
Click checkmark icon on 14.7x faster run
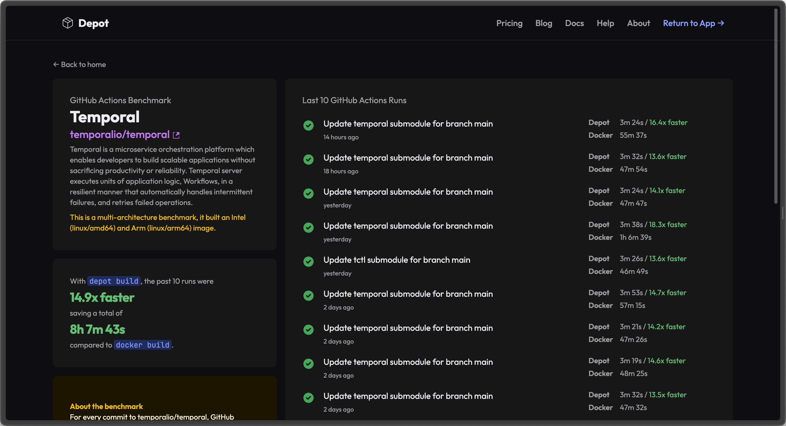[x=308, y=296]
